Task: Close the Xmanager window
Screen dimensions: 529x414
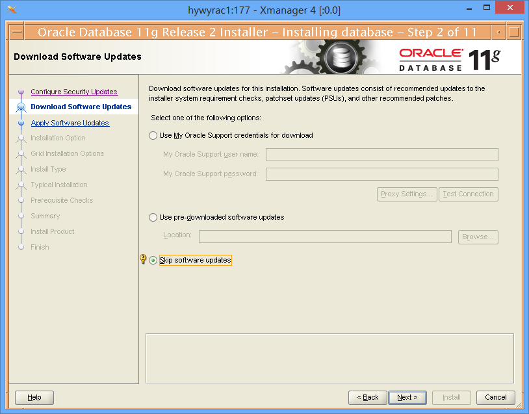Action: [510, 7]
